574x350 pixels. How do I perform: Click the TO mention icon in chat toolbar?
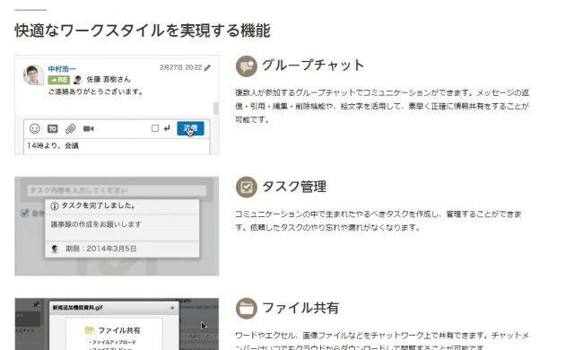[x=53, y=128]
